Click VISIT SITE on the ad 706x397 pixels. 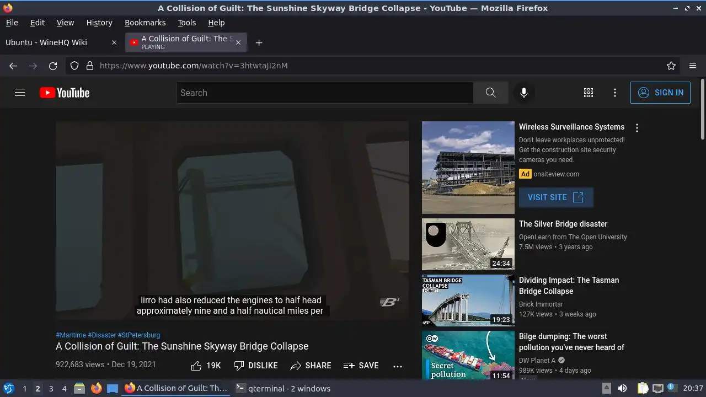pos(556,197)
